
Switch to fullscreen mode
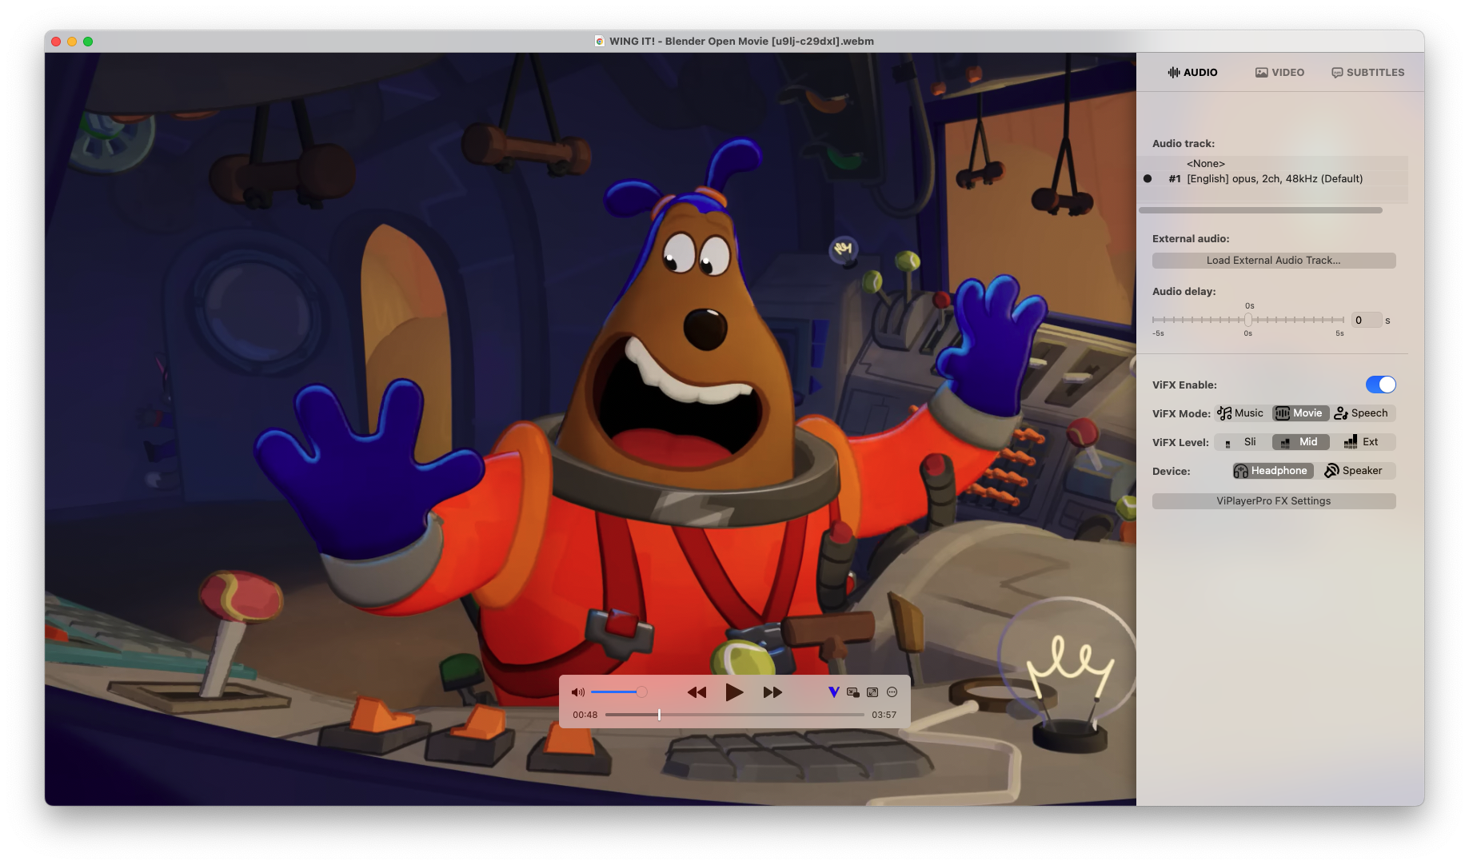pyautogui.click(x=872, y=692)
